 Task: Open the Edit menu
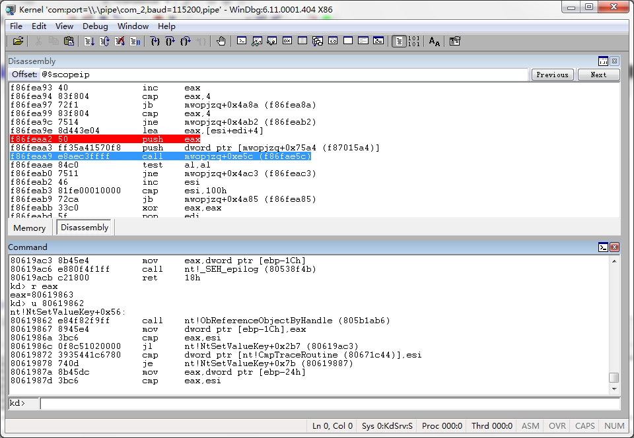pos(39,26)
